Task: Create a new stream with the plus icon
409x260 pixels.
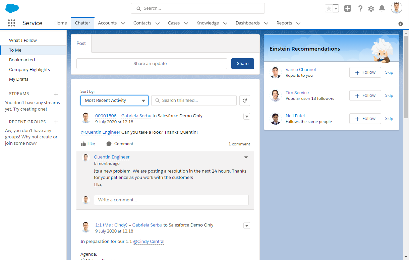Action: [x=56, y=94]
